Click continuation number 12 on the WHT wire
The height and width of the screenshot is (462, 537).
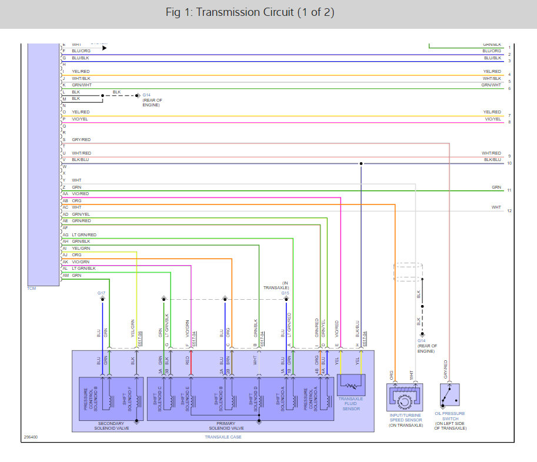pos(509,211)
